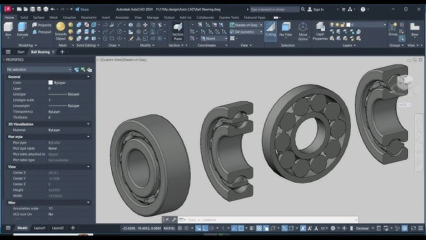Viewport: 426px width, 240px height.
Task: Click the Undo arrow
Action: [x=53, y=9]
